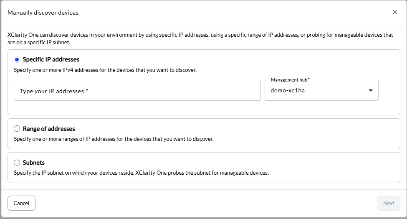This screenshot has height=219, width=407.
Task: Click the 'XClarity One can discover devices' intro text
Action: click(x=200, y=38)
